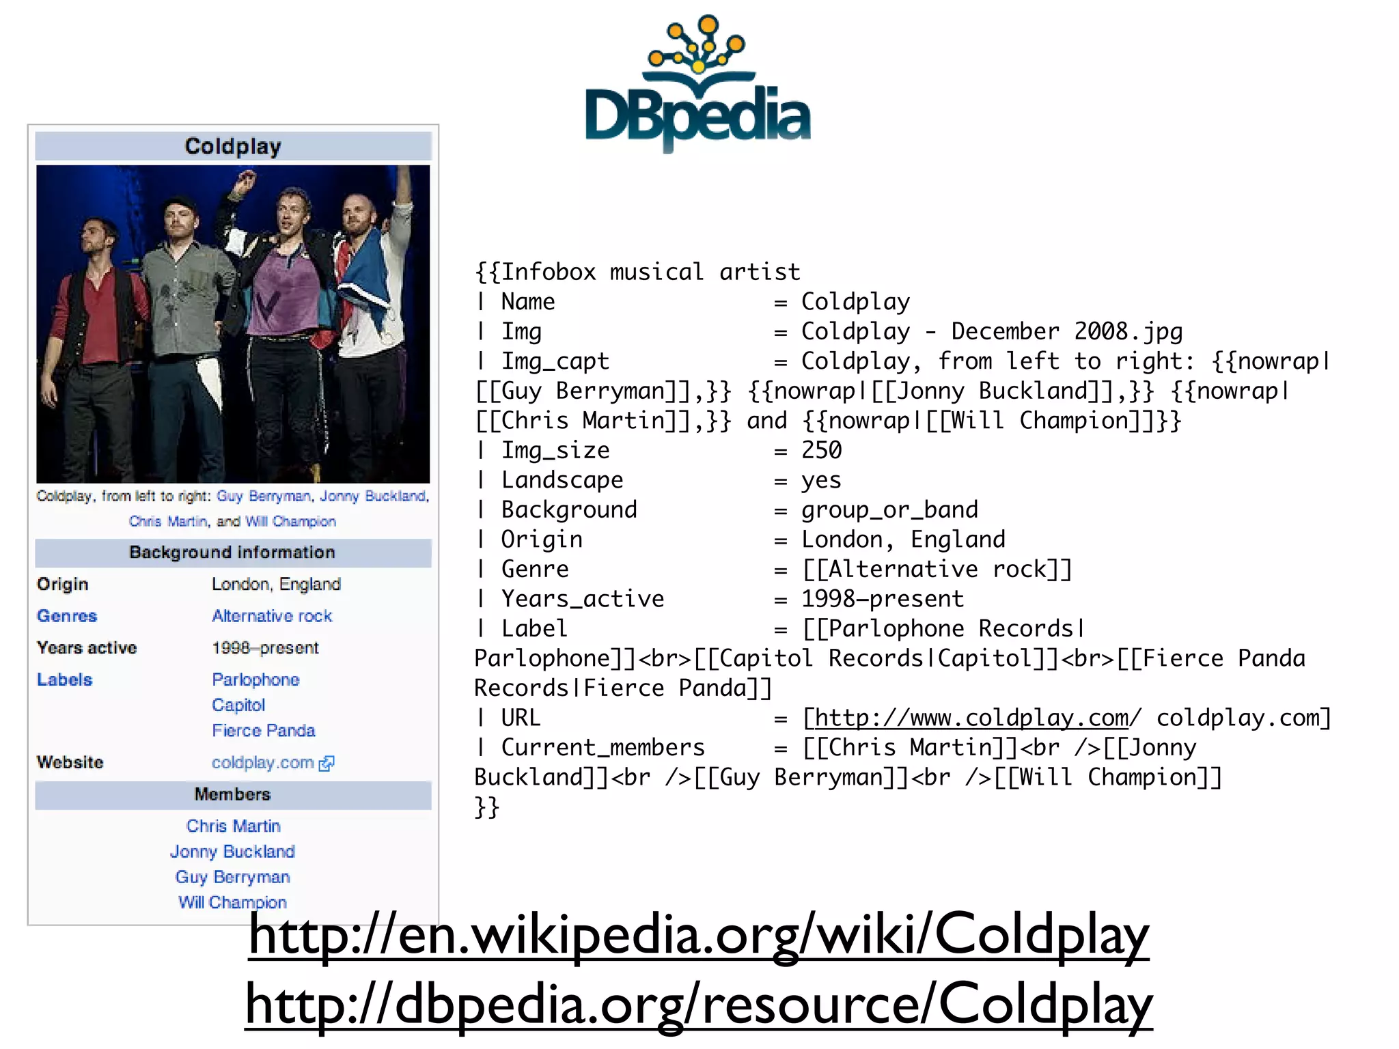This screenshot has height=1049, width=1399.
Task: Open the Alternative rock genre link
Action: pyautogui.click(x=272, y=616)
